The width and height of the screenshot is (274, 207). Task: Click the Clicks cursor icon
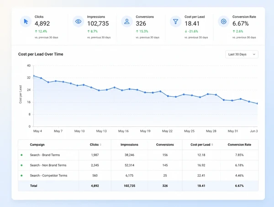click(x=26, y=22)
